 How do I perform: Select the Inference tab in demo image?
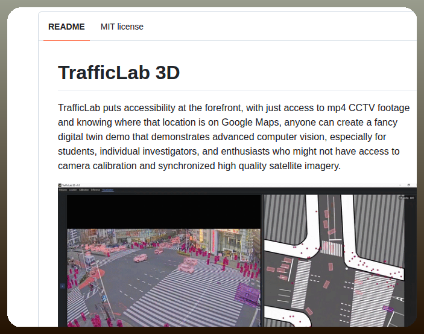point(95,190)
